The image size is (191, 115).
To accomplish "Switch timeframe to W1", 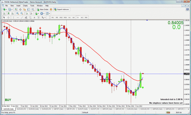I will [x=82, y=17].
